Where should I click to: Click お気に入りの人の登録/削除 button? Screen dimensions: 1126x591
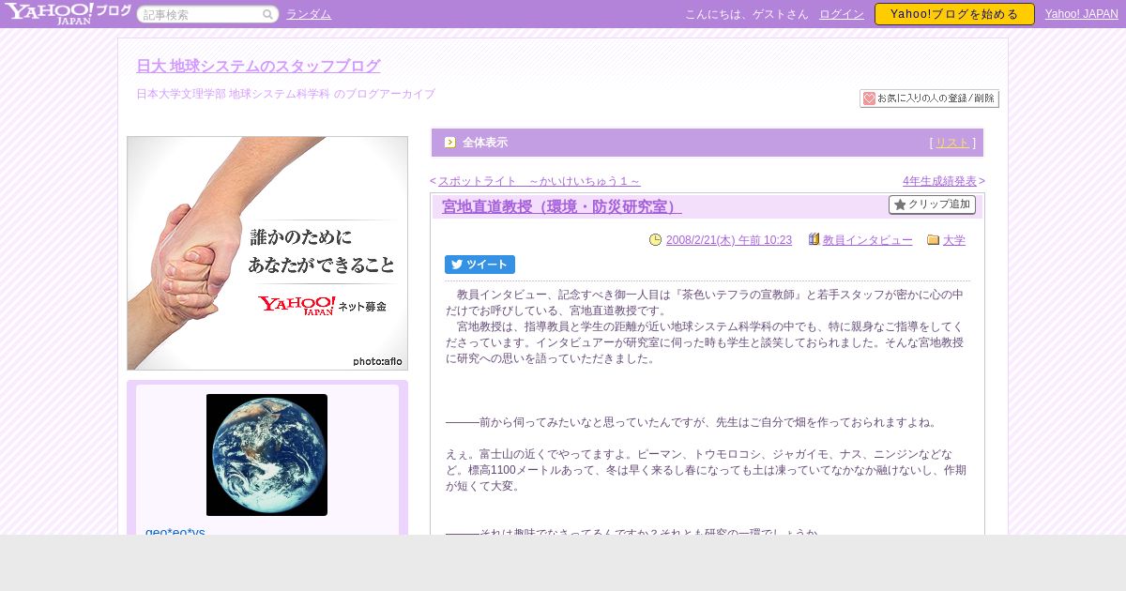click(929, 98)
